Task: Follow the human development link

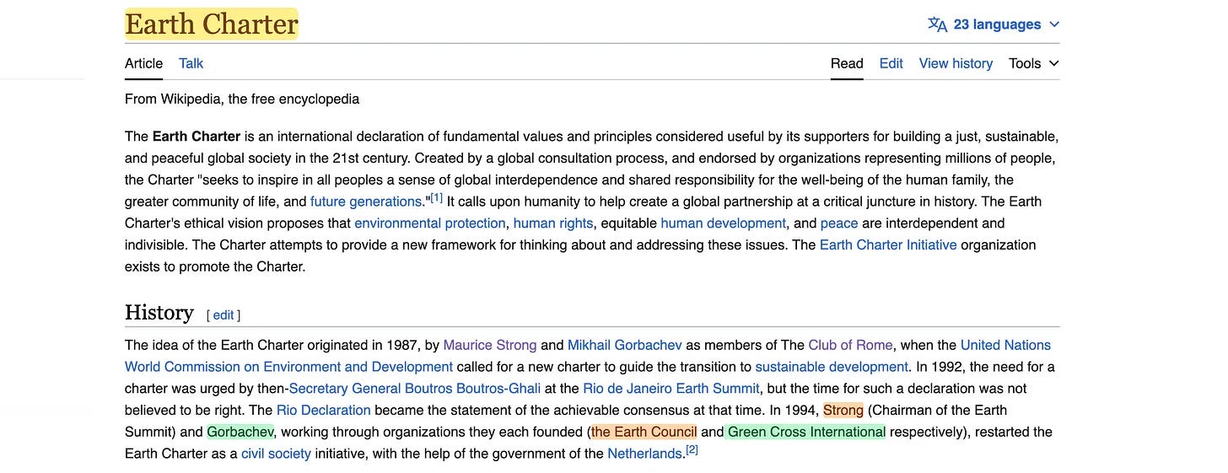Action: (x=723, y=223)
